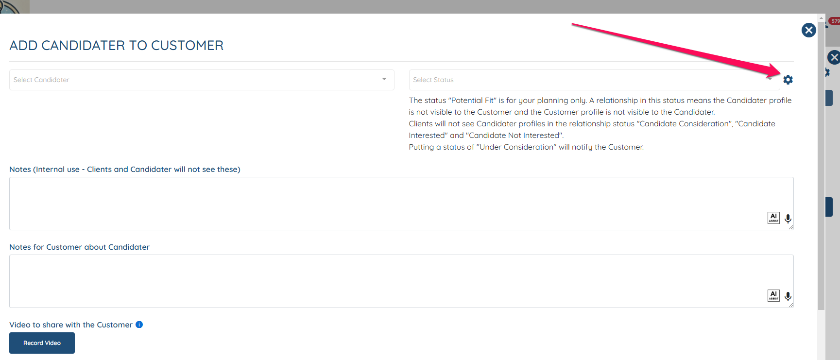Click AI Assist in internal notes box

pyautogui.click(x=773, y=218)
